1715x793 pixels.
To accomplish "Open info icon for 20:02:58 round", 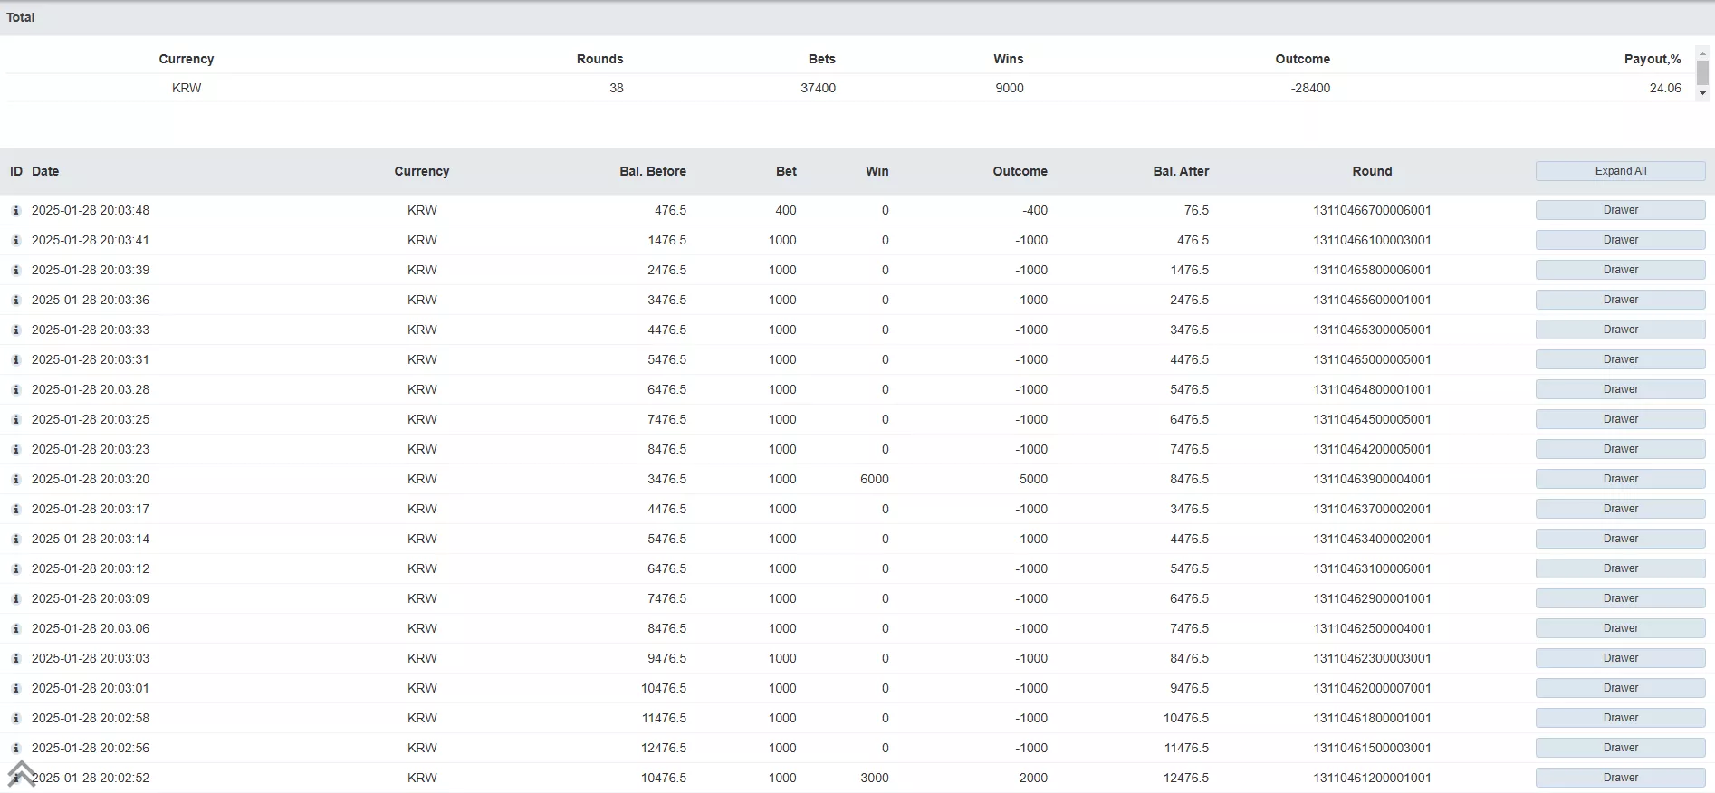I will click(15, 718).
